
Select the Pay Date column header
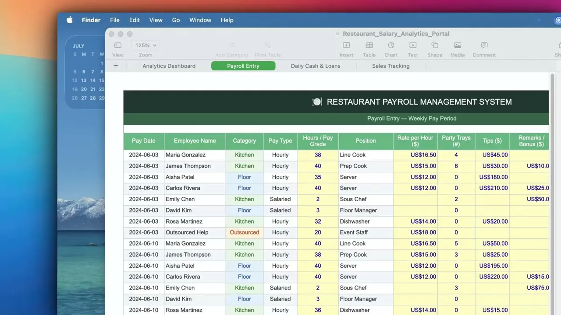144,141
